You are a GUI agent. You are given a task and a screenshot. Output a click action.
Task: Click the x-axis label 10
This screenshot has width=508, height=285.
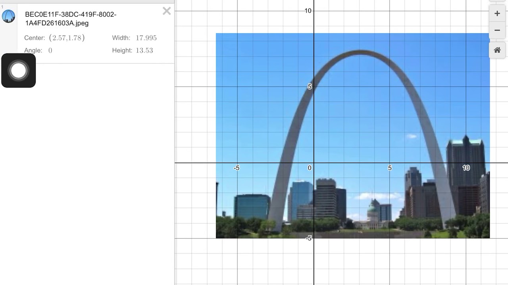466,168
